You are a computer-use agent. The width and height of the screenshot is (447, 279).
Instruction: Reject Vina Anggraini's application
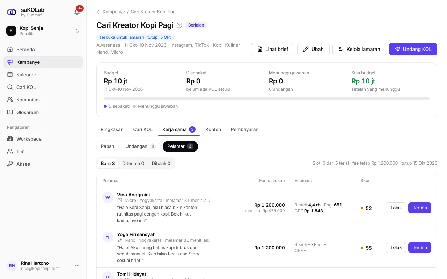tap(396, 208)
